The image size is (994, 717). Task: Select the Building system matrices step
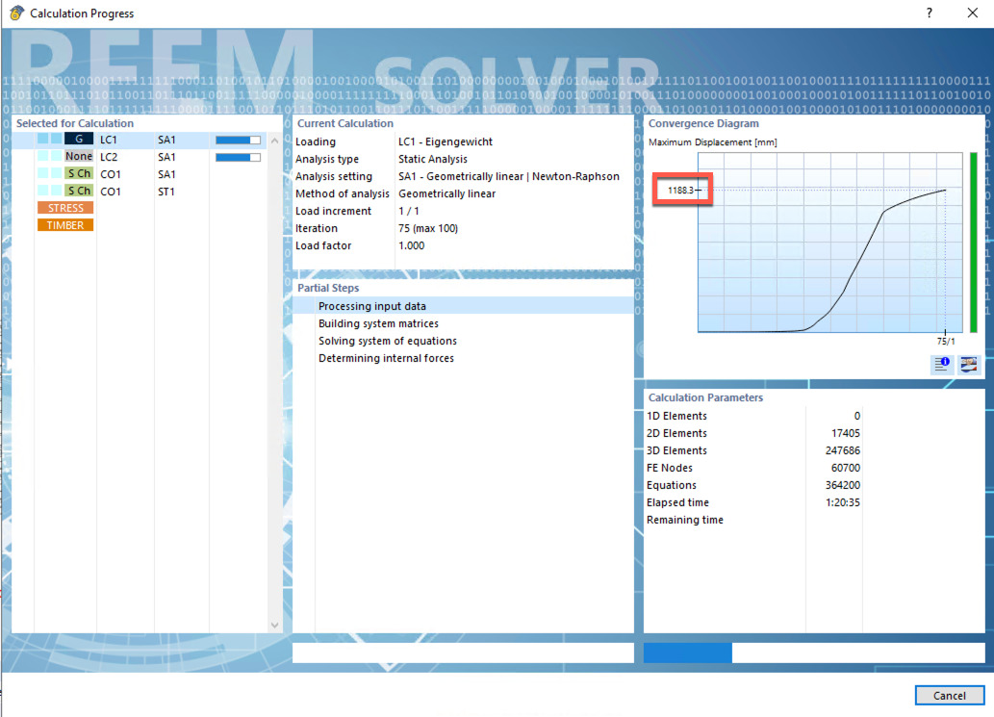pos(378,323)
